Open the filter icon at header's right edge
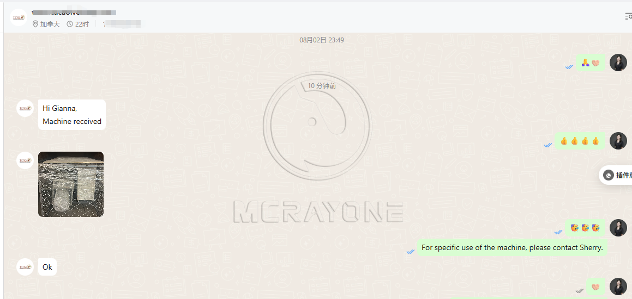This screenshot has width=632, height=299. (x=628, y=16)
